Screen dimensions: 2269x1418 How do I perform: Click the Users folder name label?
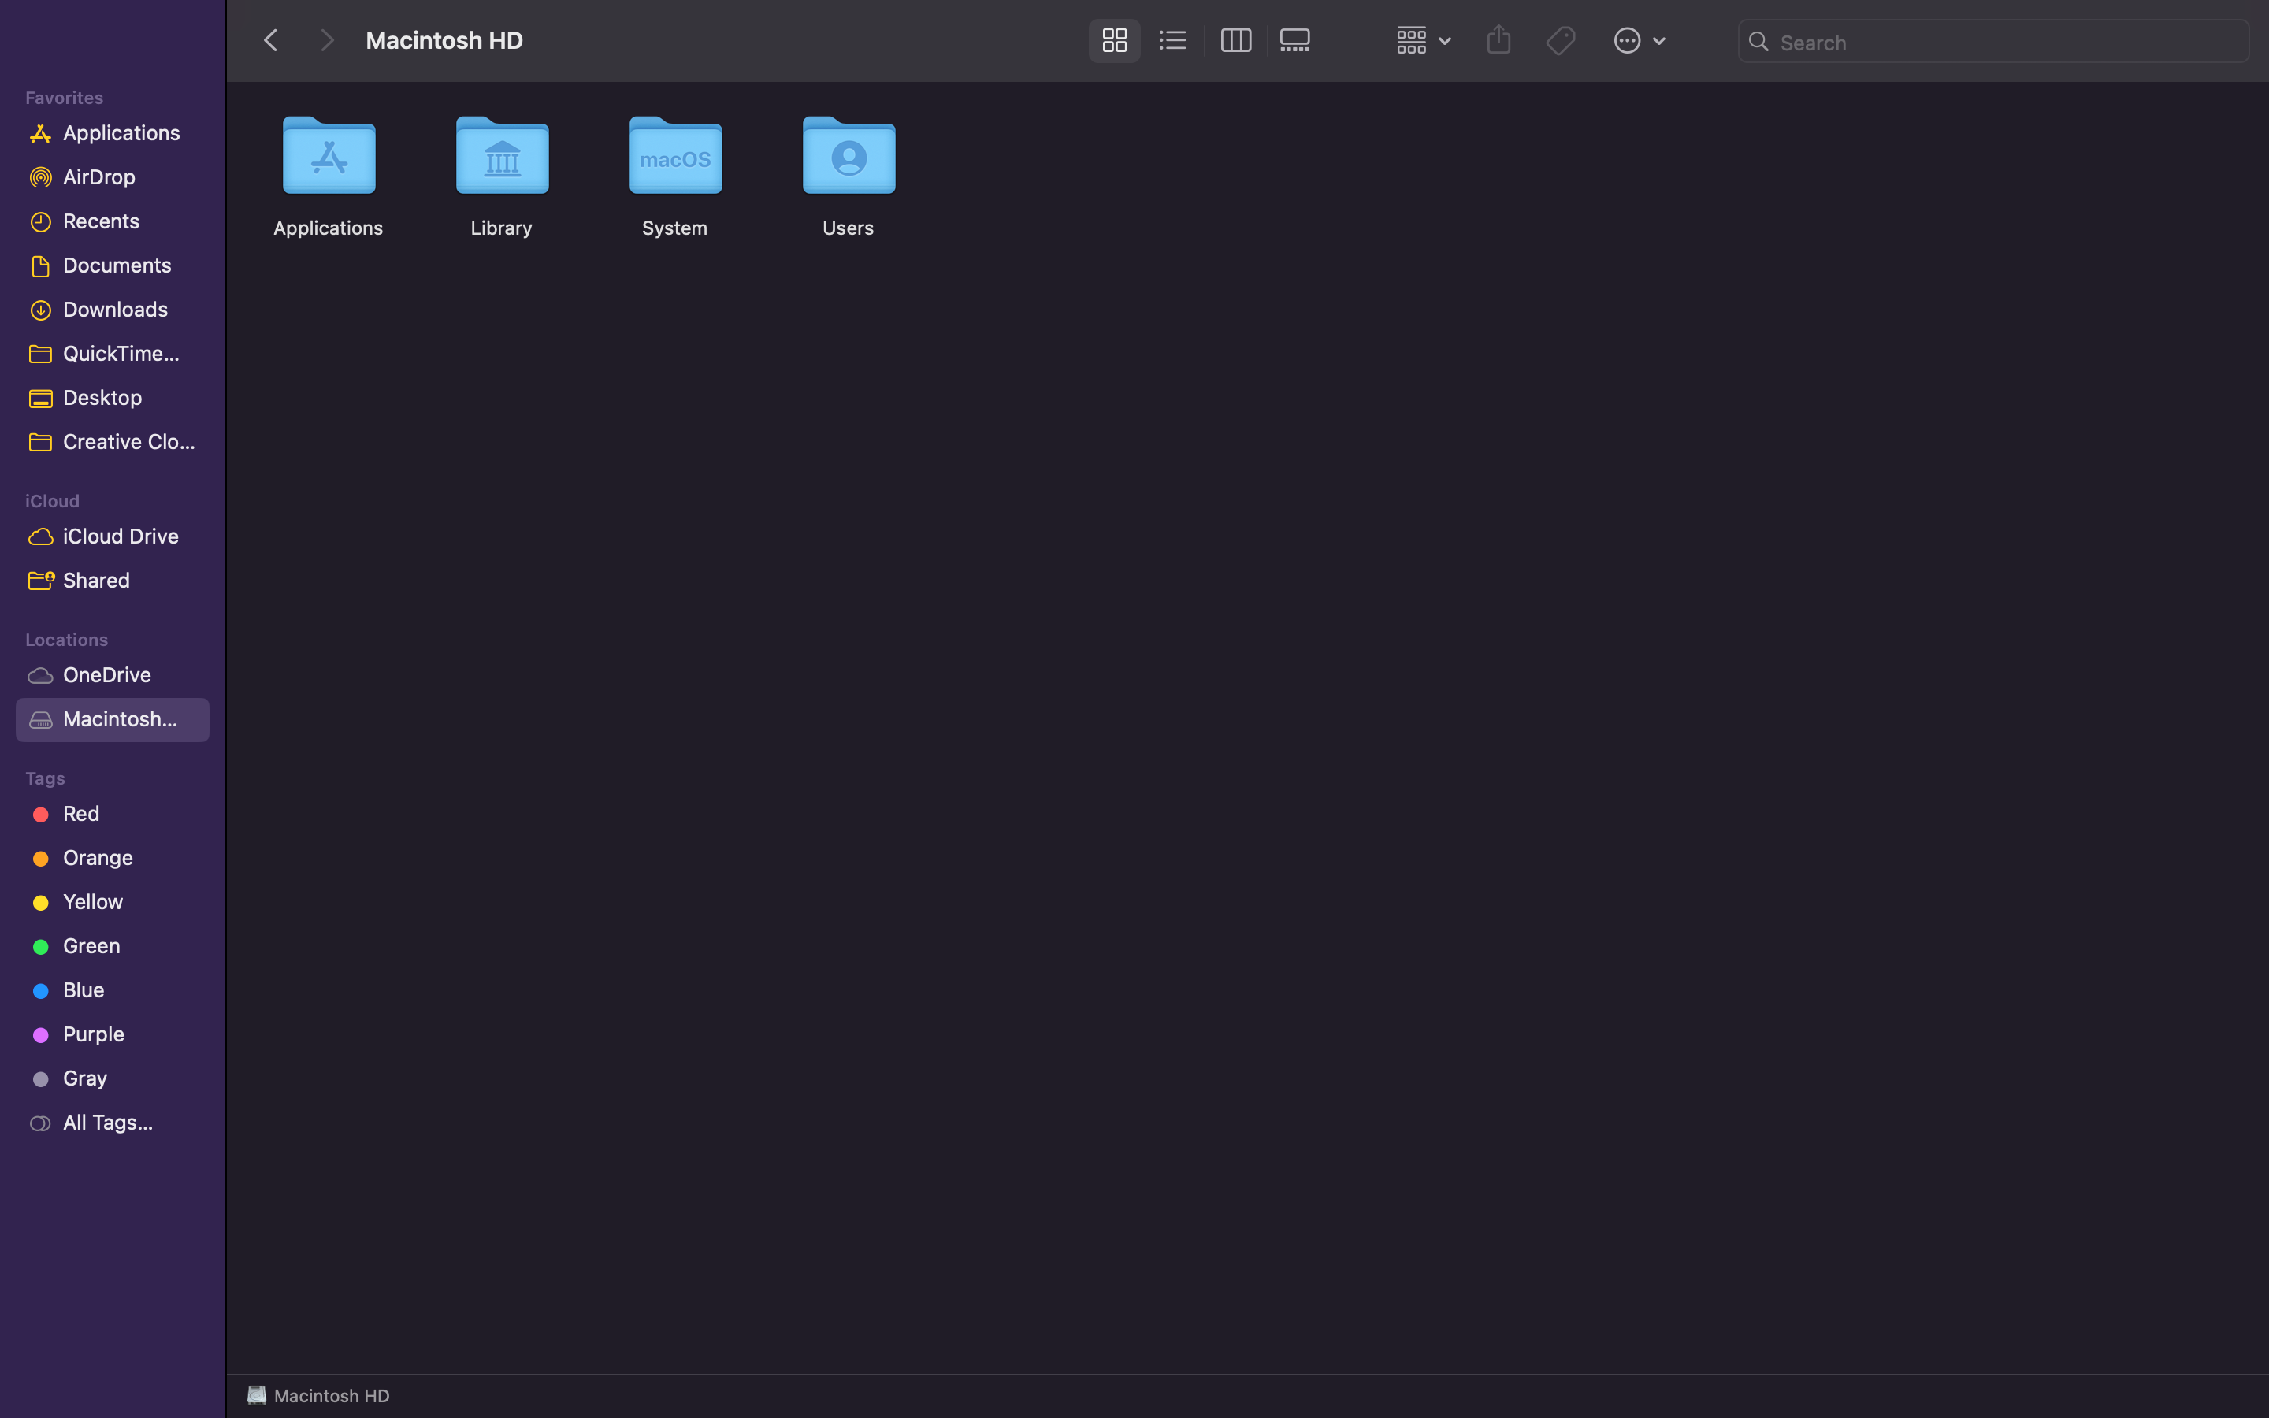849,228
